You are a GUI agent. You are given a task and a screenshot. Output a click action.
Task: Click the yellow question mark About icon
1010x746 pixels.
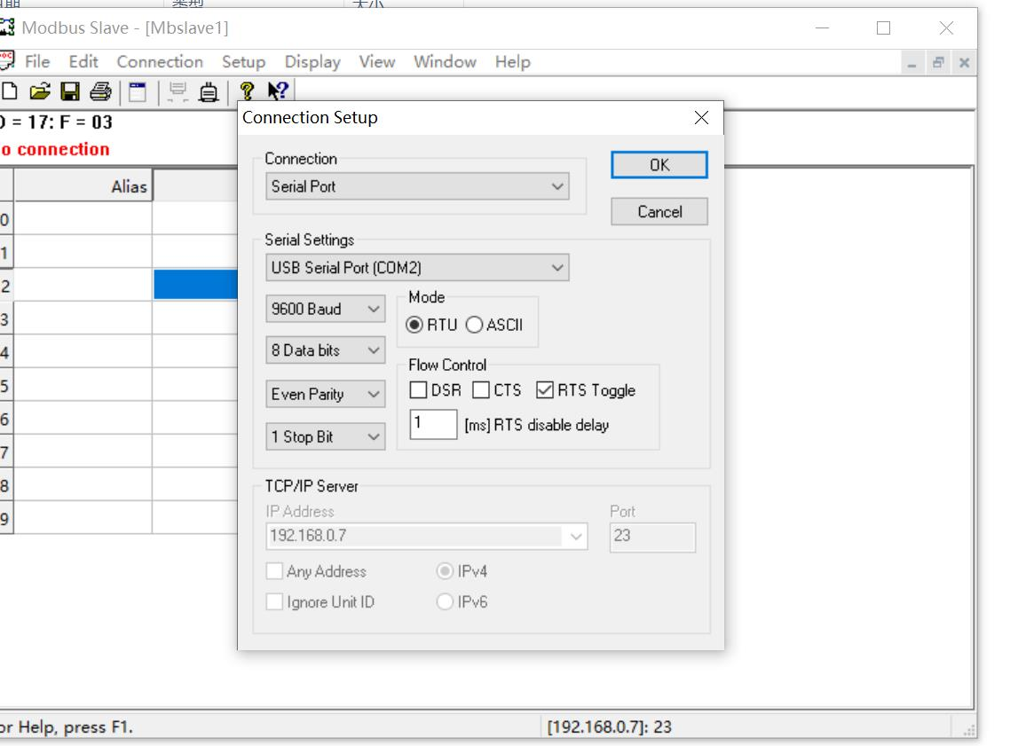[x=248, y=91]
